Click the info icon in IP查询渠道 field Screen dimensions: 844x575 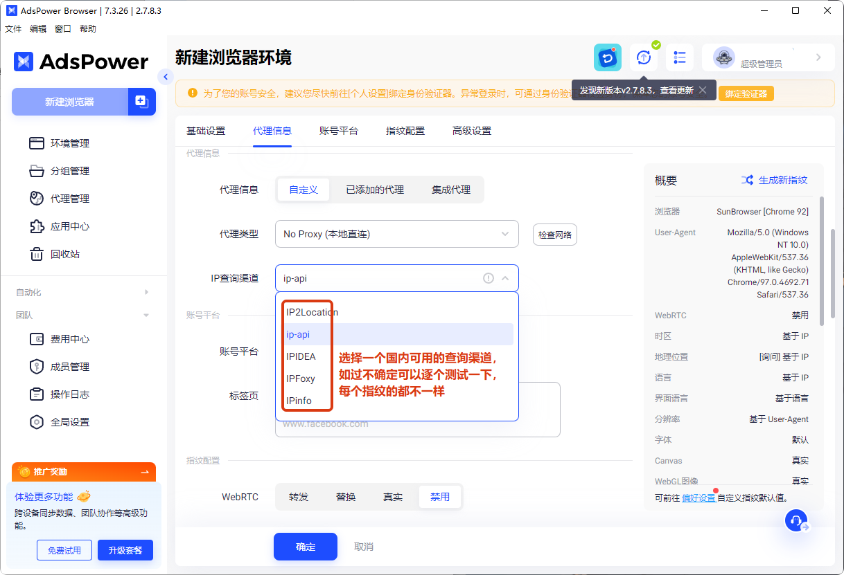(489, 278)
